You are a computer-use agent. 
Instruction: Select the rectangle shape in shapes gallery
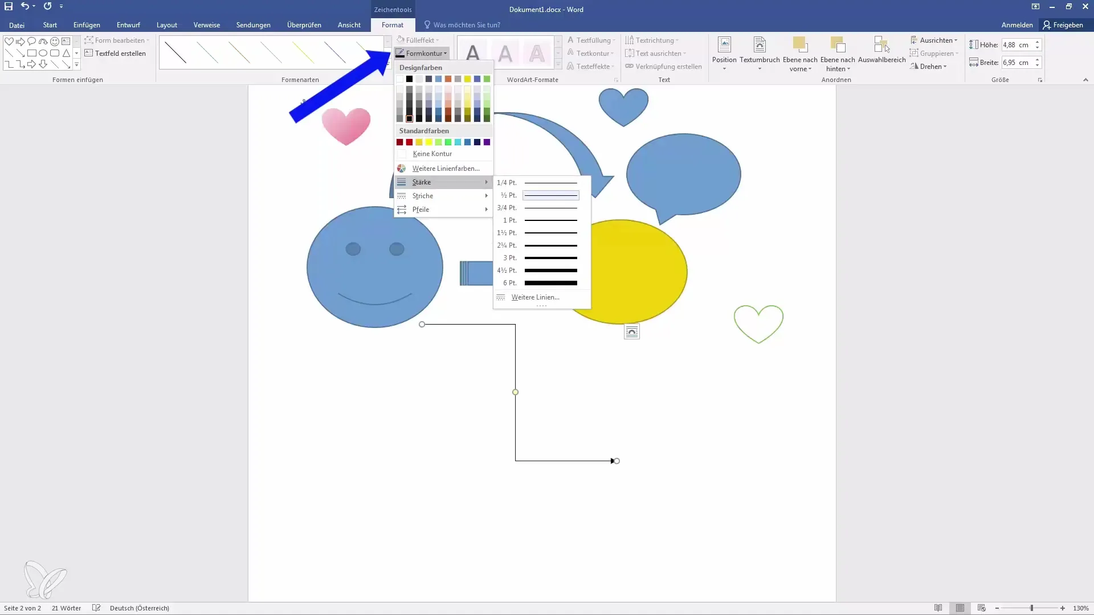pos(32,53)
